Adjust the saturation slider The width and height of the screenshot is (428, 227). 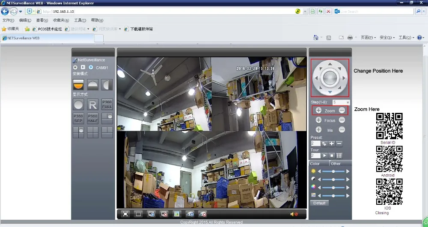pyautogui.click(x=333, y=188)
